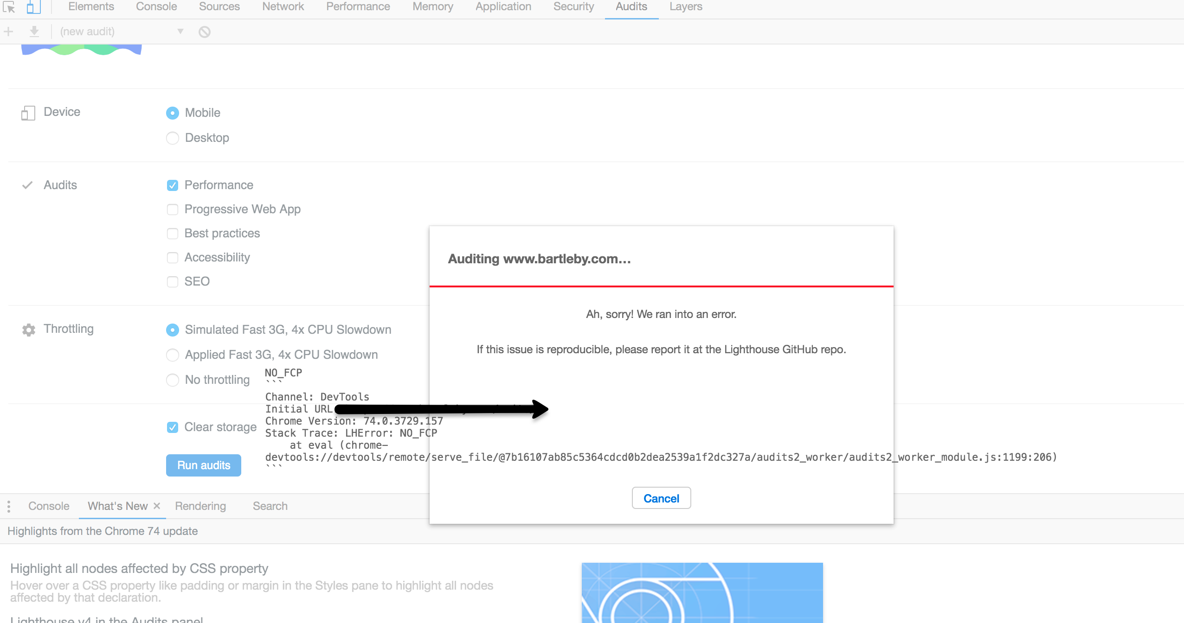Close the What's New drawer tab
The width and height of the screenshot is (1184, 623).
pyautogui.click(x=157, y=506)
